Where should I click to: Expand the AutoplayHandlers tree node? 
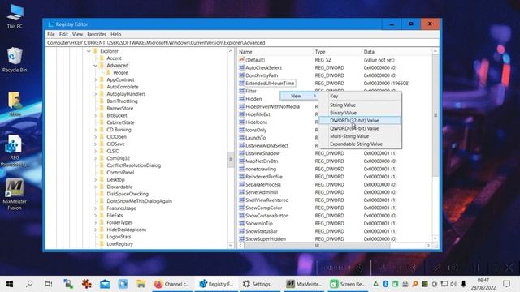(96, 94)
